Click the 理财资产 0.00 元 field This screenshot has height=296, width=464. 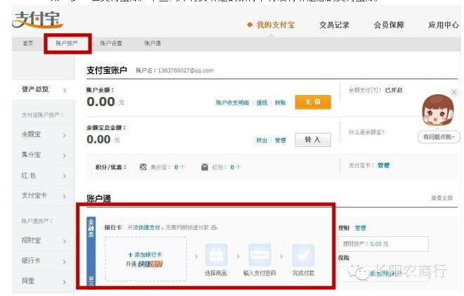coord(383,244)
